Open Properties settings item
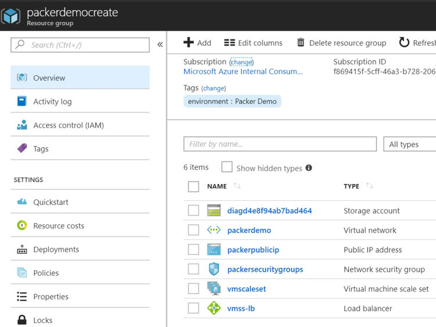 point(80,296)
